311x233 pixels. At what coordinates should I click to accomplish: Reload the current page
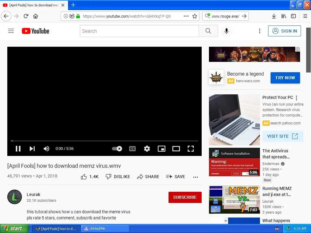[26, 16]
